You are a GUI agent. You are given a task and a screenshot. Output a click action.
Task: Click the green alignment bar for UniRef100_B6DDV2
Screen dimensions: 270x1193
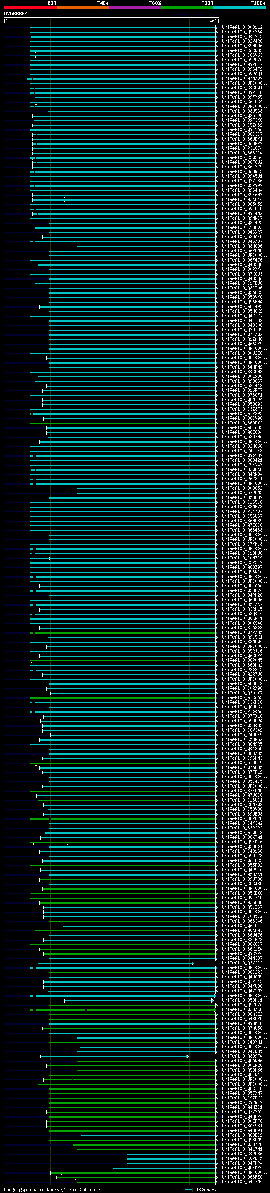(124, 423)
